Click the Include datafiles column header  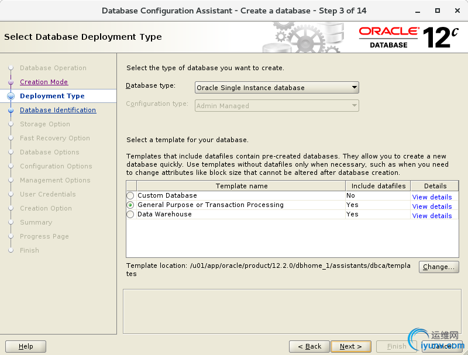[x=378, y=186]
